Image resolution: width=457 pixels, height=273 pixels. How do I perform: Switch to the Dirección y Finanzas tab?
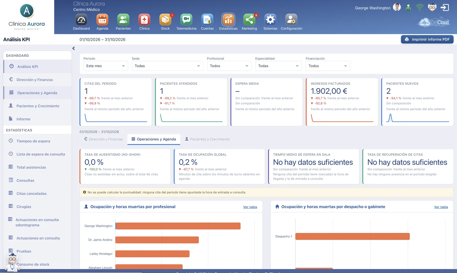[x=103, y=139]
